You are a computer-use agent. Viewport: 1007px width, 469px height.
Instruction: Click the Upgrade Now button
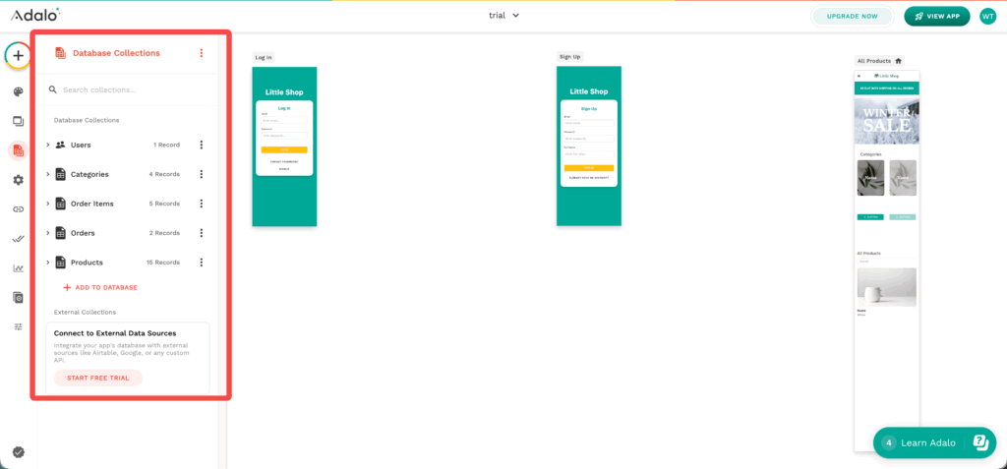pyautogui.click(x=852, y=16)
